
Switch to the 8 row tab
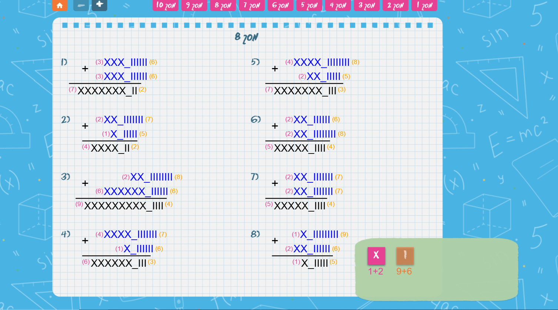223,5
